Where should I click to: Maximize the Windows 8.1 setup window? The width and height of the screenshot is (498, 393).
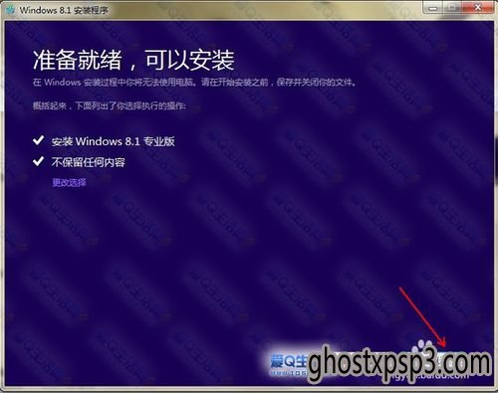(x=452, y=8)
